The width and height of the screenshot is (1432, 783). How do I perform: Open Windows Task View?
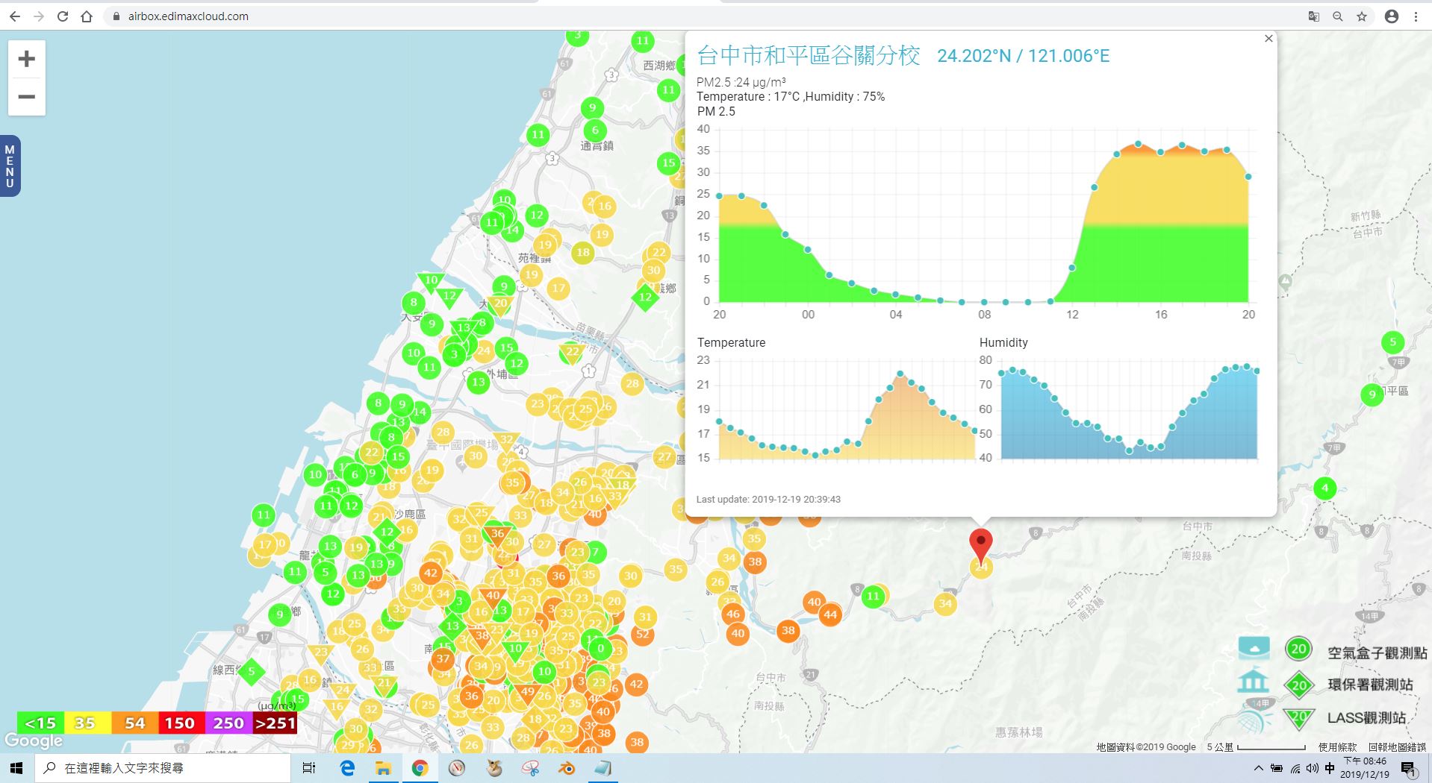[x=309, y=768]
